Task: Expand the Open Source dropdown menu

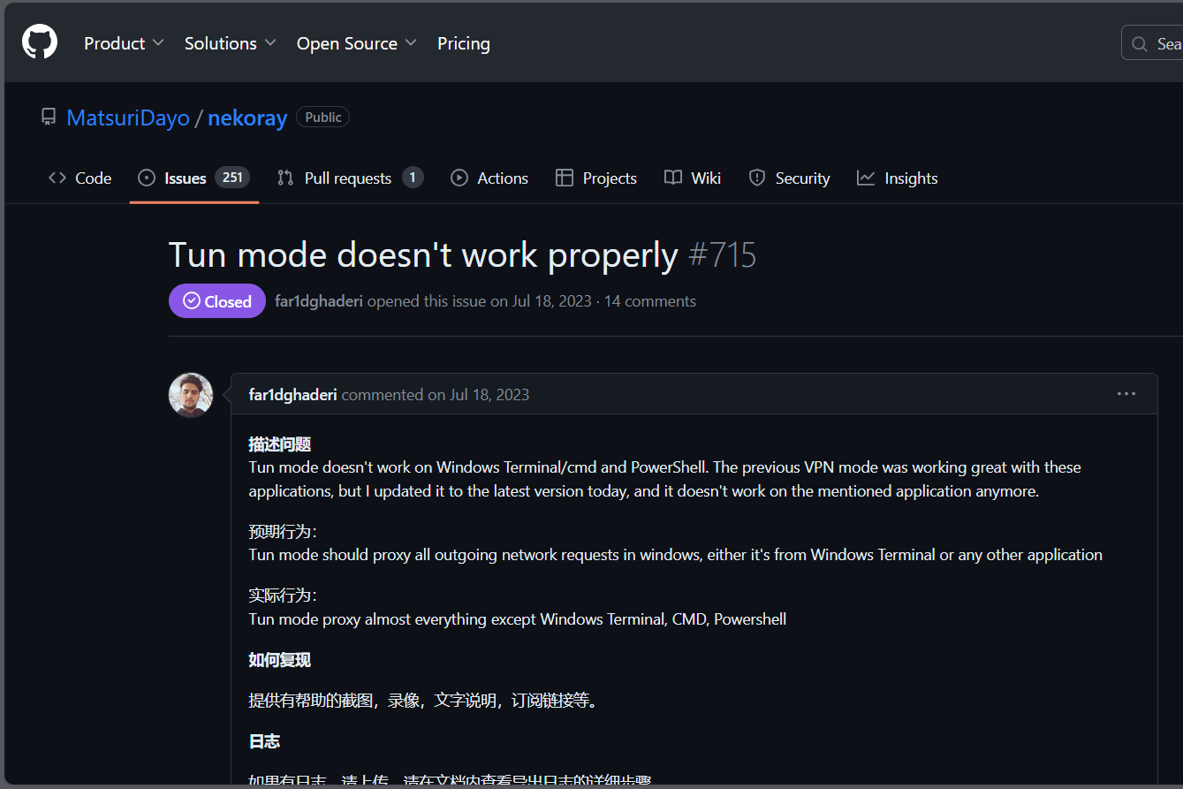Action: (x=357, y=43)
